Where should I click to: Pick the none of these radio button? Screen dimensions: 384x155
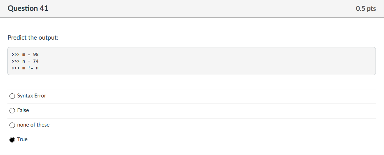pyautogui.click(x=12, y=125)
